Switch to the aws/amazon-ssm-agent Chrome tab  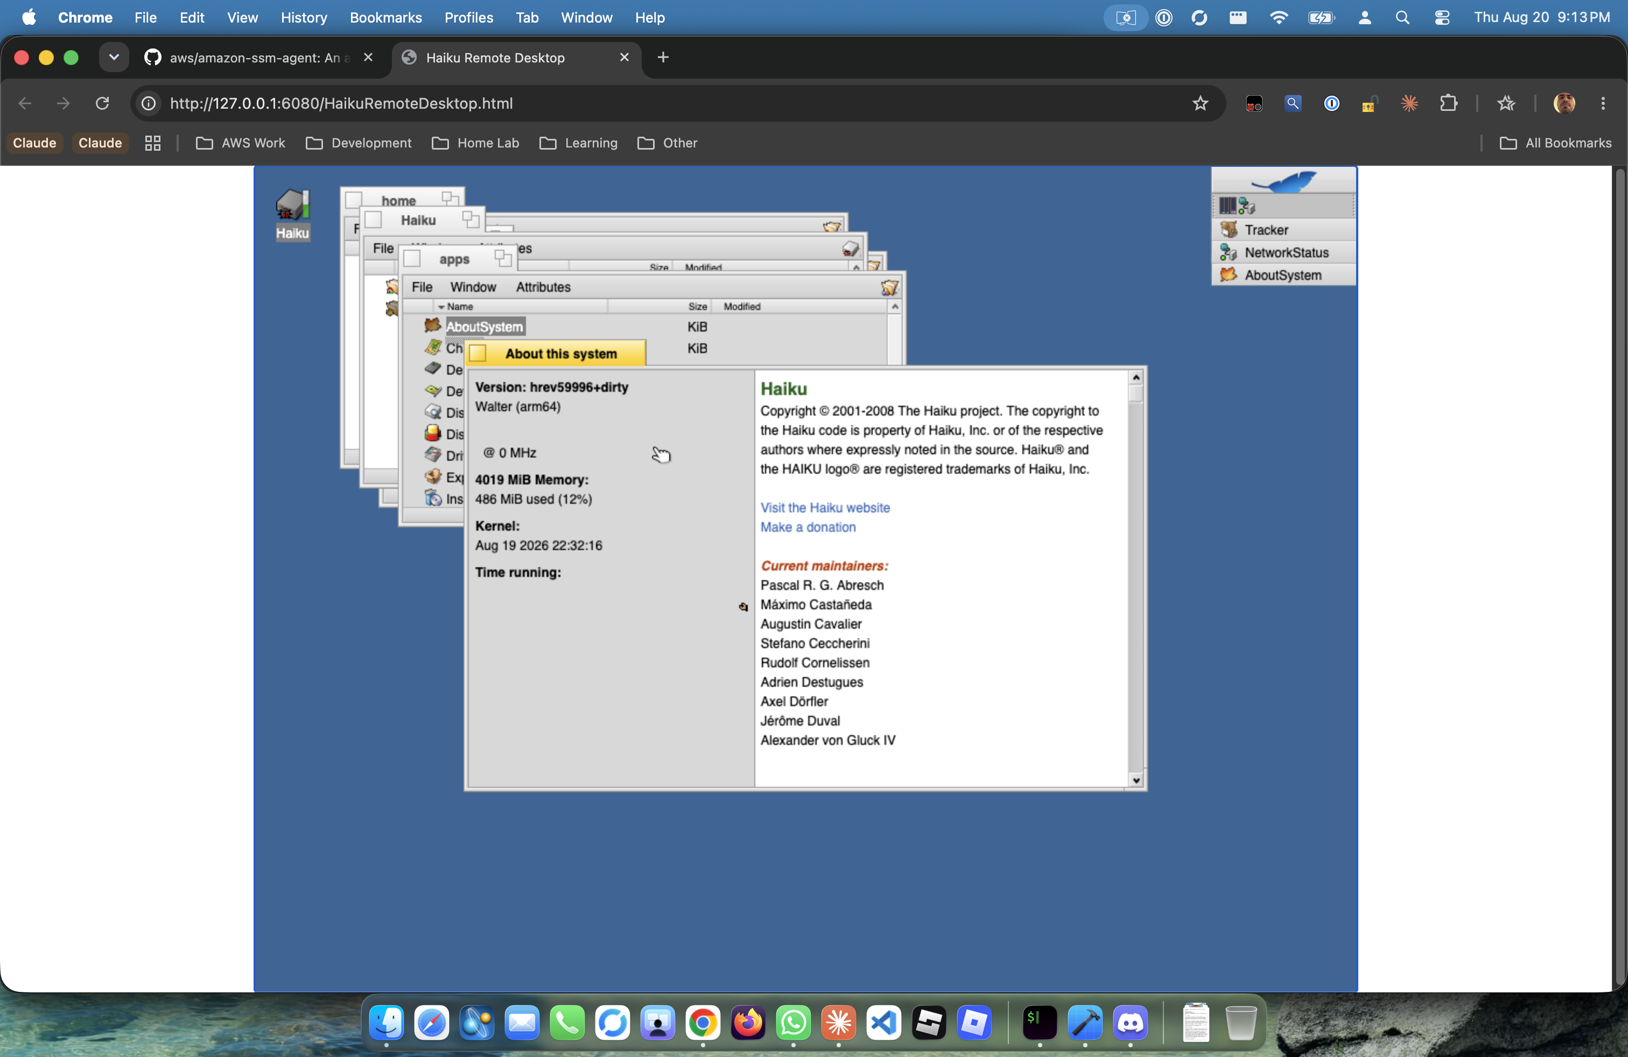[x=259, y=58]
